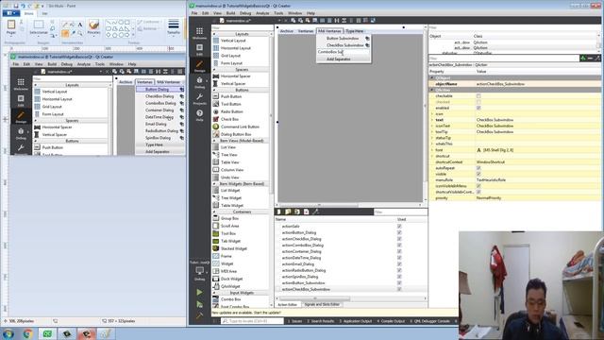Screen dimensions: 604x340
Task: Click submenu icon beside Button Subwindow
Action: click(x=367, y=39)
